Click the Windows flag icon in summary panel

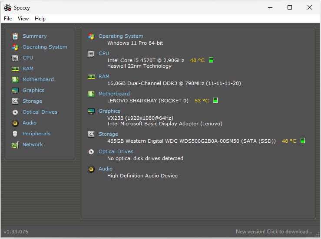click(91, 36)
